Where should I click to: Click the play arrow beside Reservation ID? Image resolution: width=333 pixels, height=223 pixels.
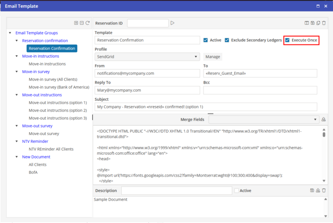172,23
